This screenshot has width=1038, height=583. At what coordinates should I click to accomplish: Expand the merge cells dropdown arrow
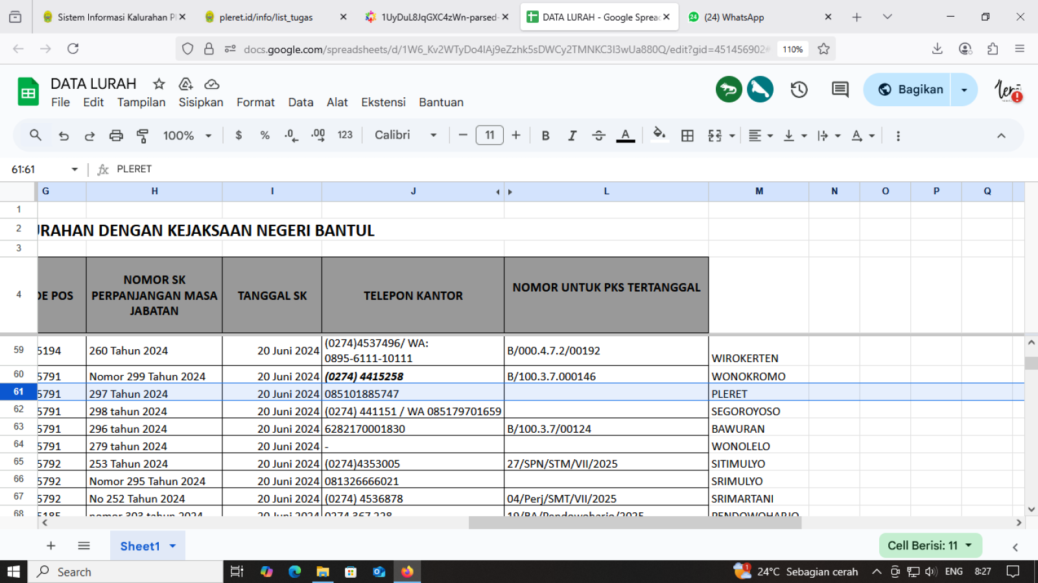pyautogui.click(x=732, y=136)
